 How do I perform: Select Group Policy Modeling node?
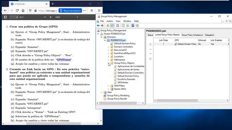[118, 95]
